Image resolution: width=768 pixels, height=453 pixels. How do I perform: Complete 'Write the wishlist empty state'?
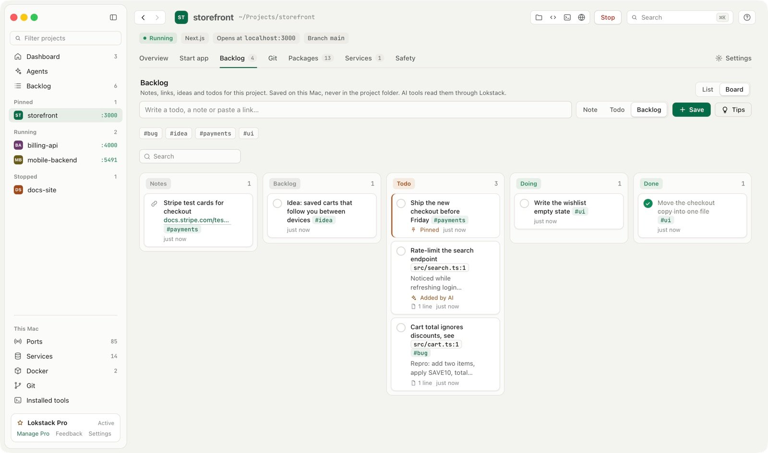pyautogui.click(x=525, y=203)
